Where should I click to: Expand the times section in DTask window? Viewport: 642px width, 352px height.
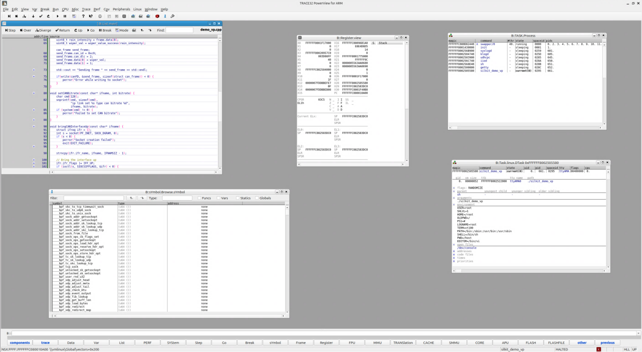(x=454, y=258)
